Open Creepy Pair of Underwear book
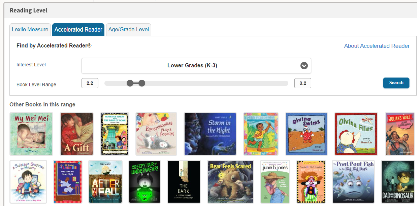The image size is (417, 206). (145, 182)
